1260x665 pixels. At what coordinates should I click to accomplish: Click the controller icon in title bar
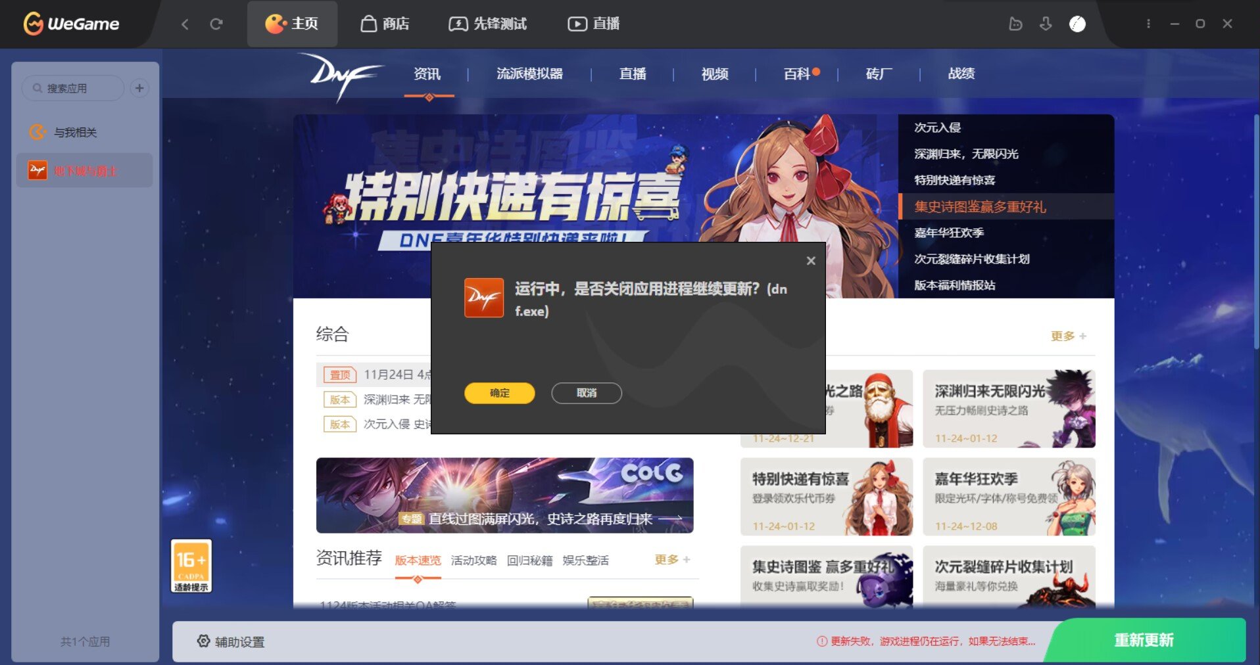click(x=1015, y=24)
